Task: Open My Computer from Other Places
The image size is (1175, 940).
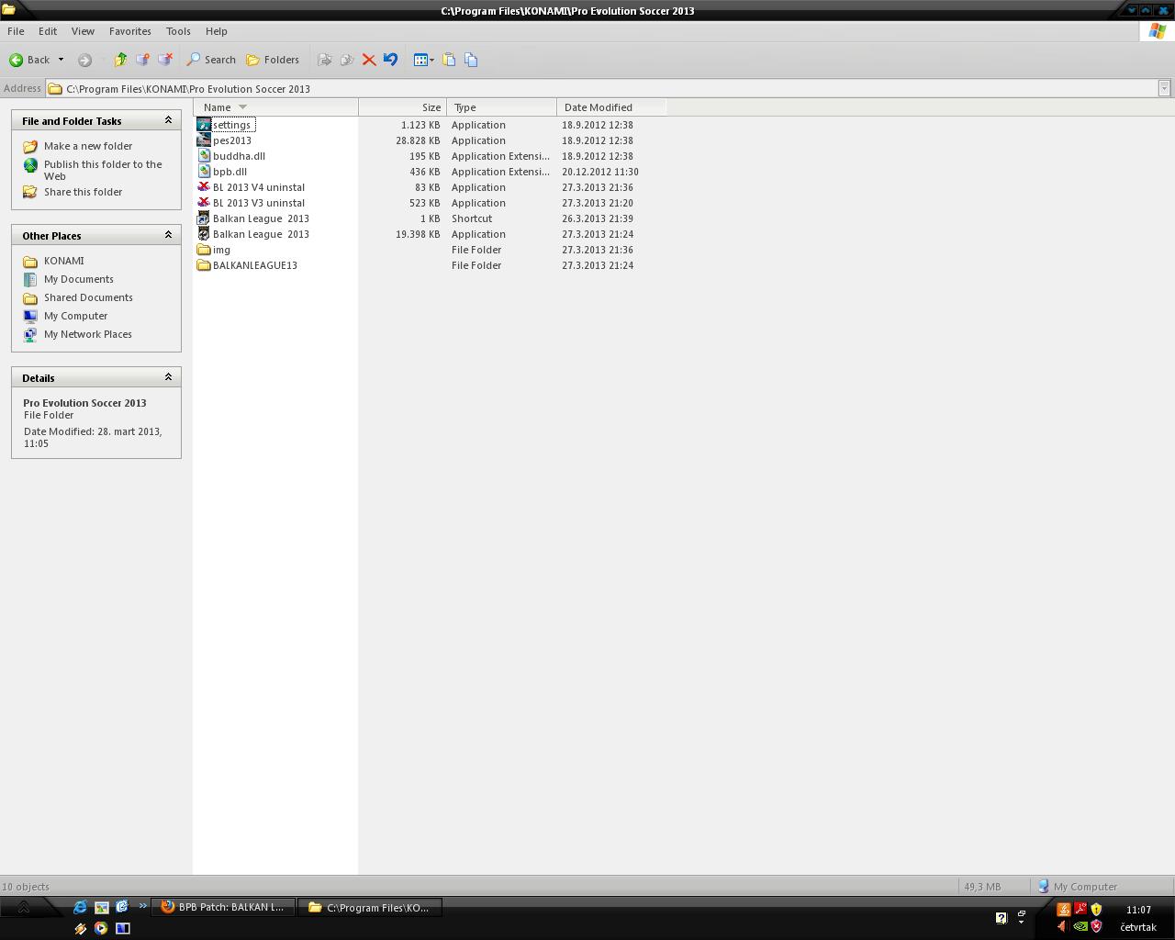Action: pyautogui.click(x=75, y=316)
